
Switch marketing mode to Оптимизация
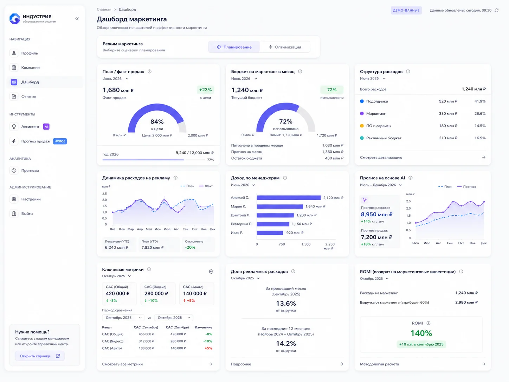point(285,47)
